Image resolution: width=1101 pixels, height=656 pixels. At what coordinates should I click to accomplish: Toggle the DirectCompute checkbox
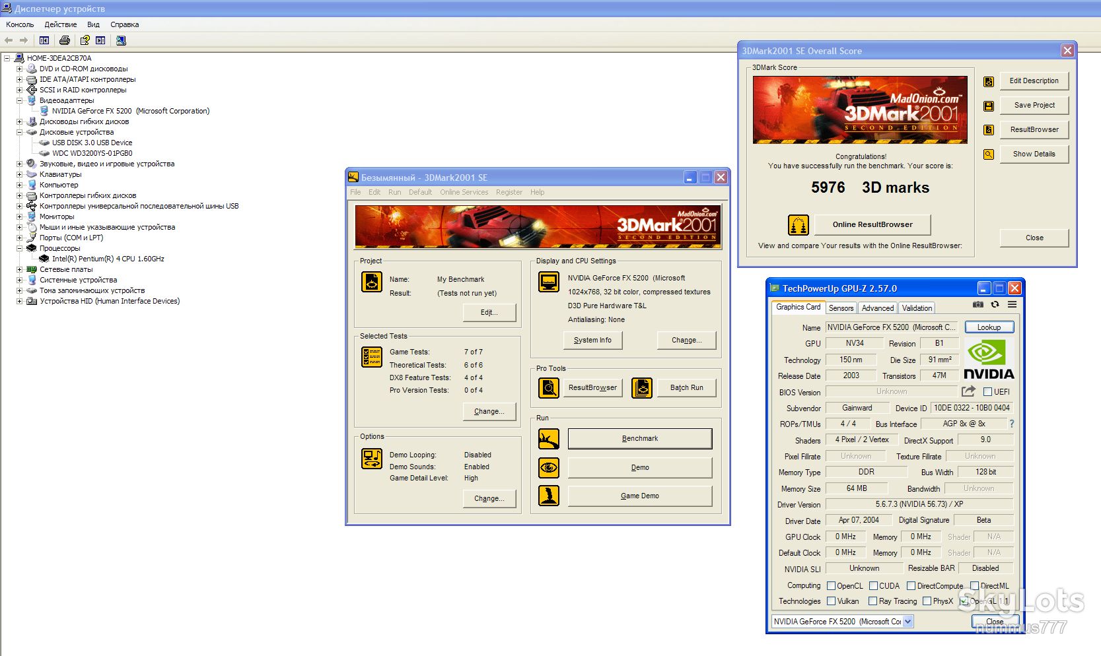pyautogui.click(x=911, y=585)
